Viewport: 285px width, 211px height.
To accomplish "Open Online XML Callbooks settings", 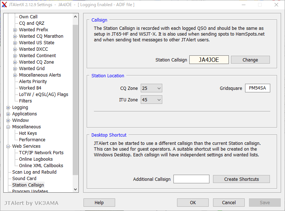I will point(41,166).
